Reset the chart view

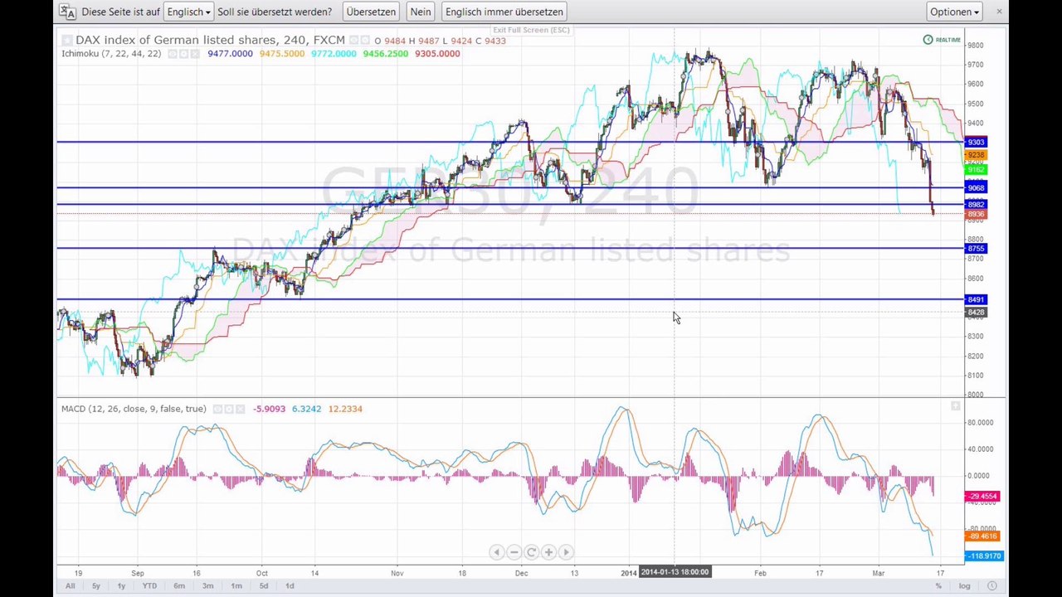click(531, 552)
